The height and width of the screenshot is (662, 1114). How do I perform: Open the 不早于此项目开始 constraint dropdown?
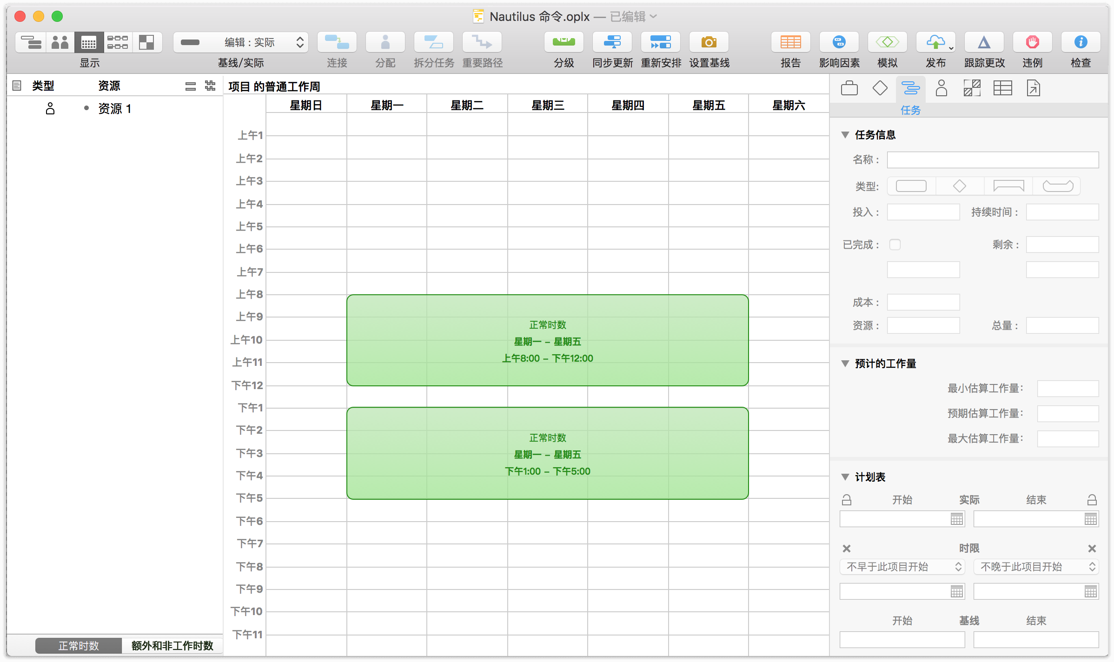pos(902,567)
